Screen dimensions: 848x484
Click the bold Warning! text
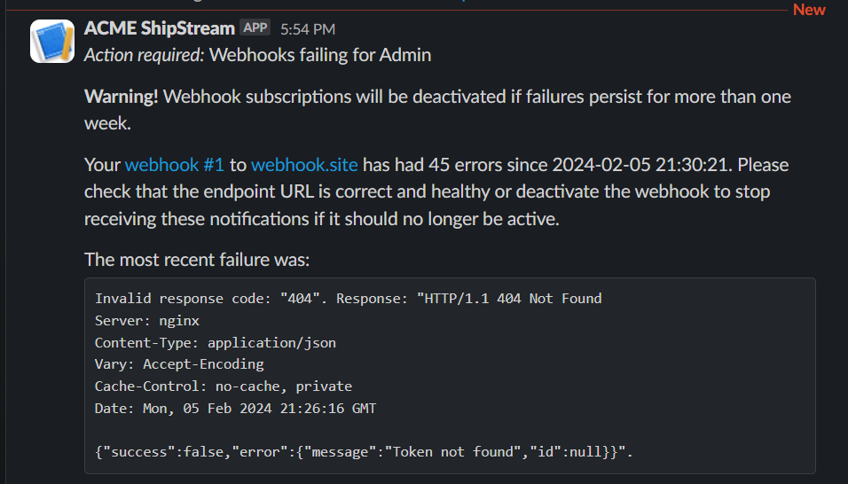pyautogui.click(x=122, y=96)
